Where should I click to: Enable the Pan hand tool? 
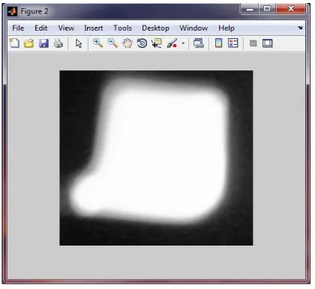pyautogui.click(x=127, y=43)
